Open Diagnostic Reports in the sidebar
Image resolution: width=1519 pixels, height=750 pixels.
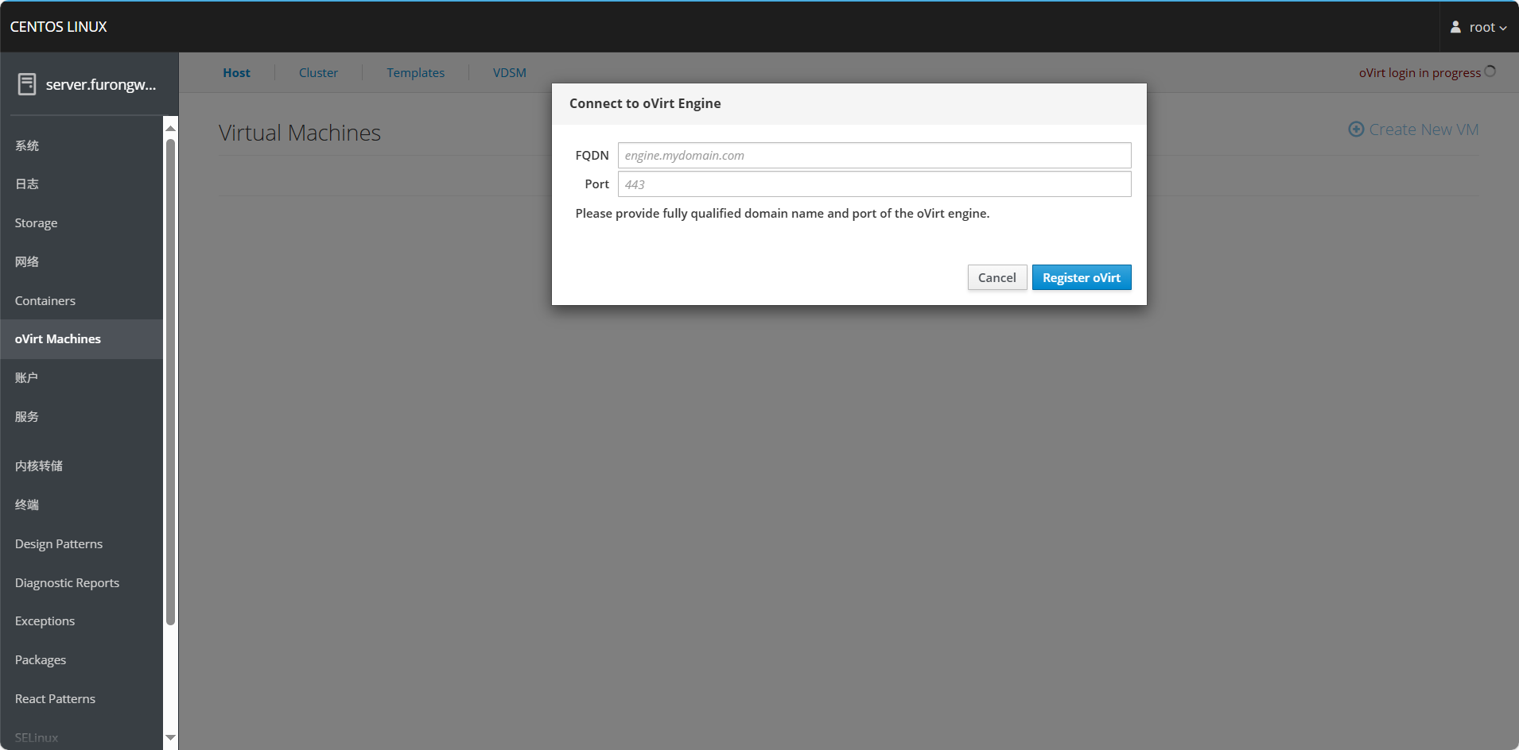(x=81, y=582)
